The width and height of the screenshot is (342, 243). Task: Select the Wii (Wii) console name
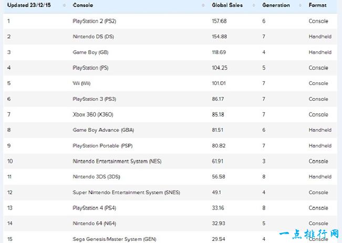(x=81, y=83)
